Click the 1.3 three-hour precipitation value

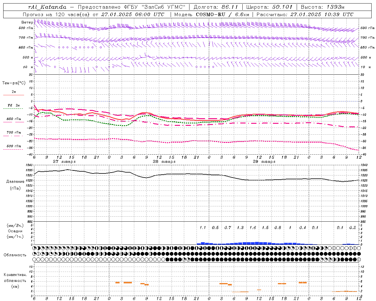(x=240, y=228)
